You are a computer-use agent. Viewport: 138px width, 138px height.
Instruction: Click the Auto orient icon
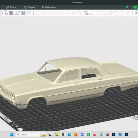point(17,13)
